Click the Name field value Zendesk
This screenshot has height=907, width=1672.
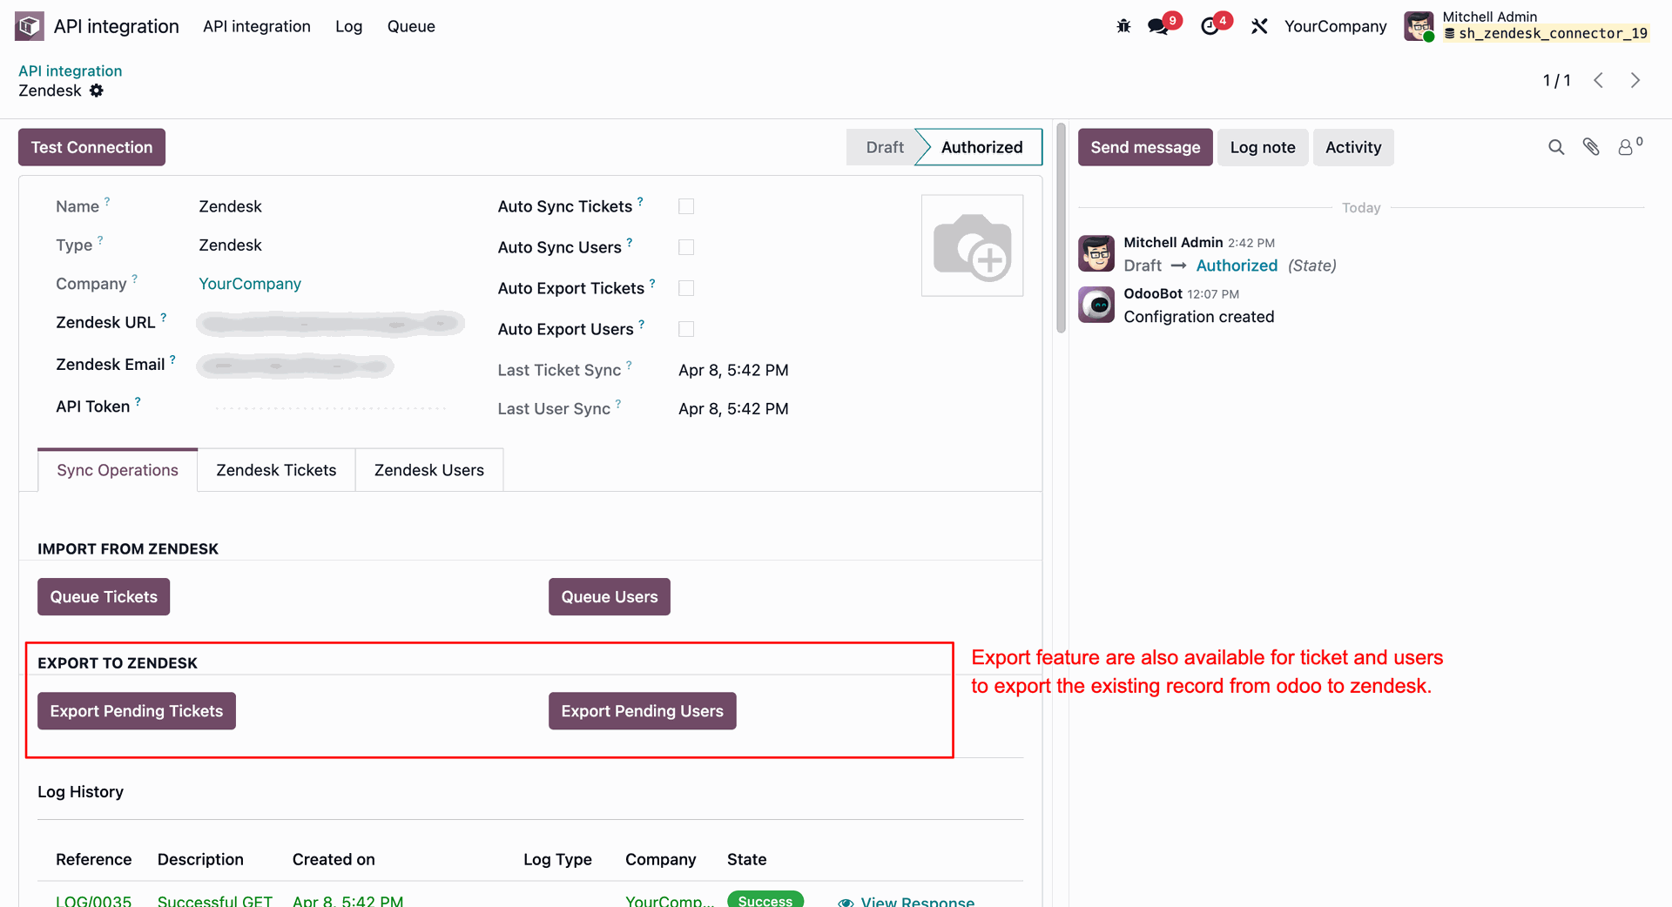click(x=230, y=206)
